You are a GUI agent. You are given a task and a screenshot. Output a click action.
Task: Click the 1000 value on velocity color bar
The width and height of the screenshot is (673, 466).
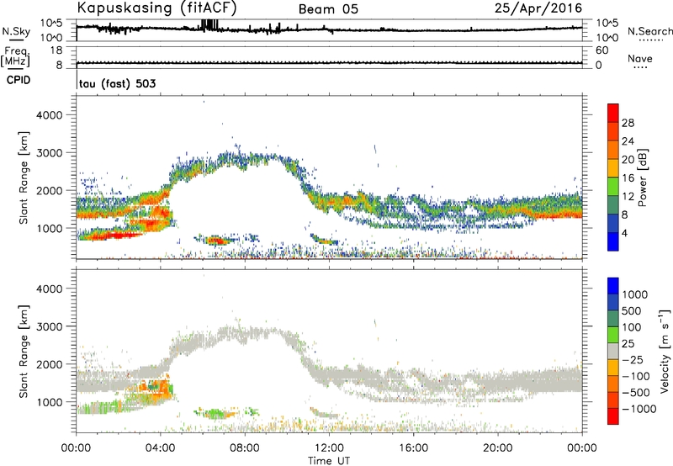634,294
